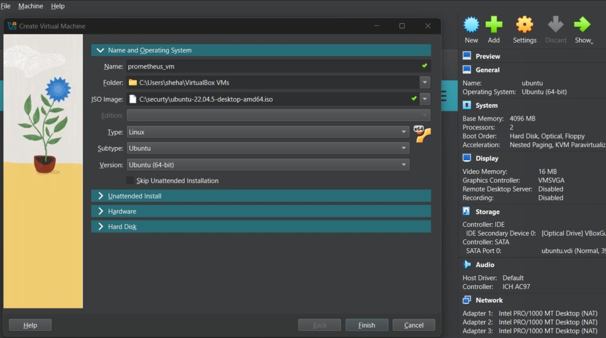Viewport: 606px width, 338px height.
Task: Click the Discard toolbar icon
Action: [x=555, y=25]
